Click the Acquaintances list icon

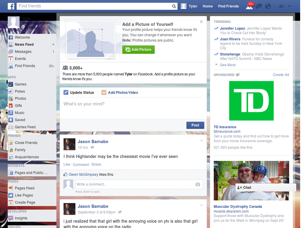pyautogui.click(x=11, y=157)
